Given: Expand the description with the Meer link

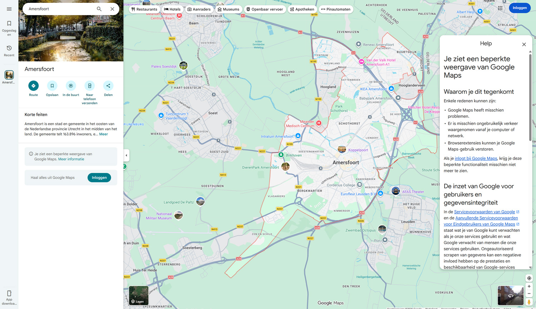Looking at the screenshot, I should point(103,134).
